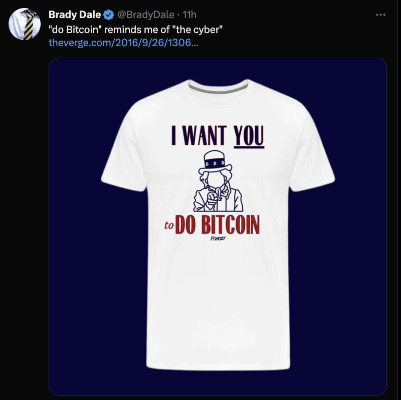Click the blue verified badge next to Brady Dale
Viewport: 401px width, 400px height.
[x=108, y=16]
